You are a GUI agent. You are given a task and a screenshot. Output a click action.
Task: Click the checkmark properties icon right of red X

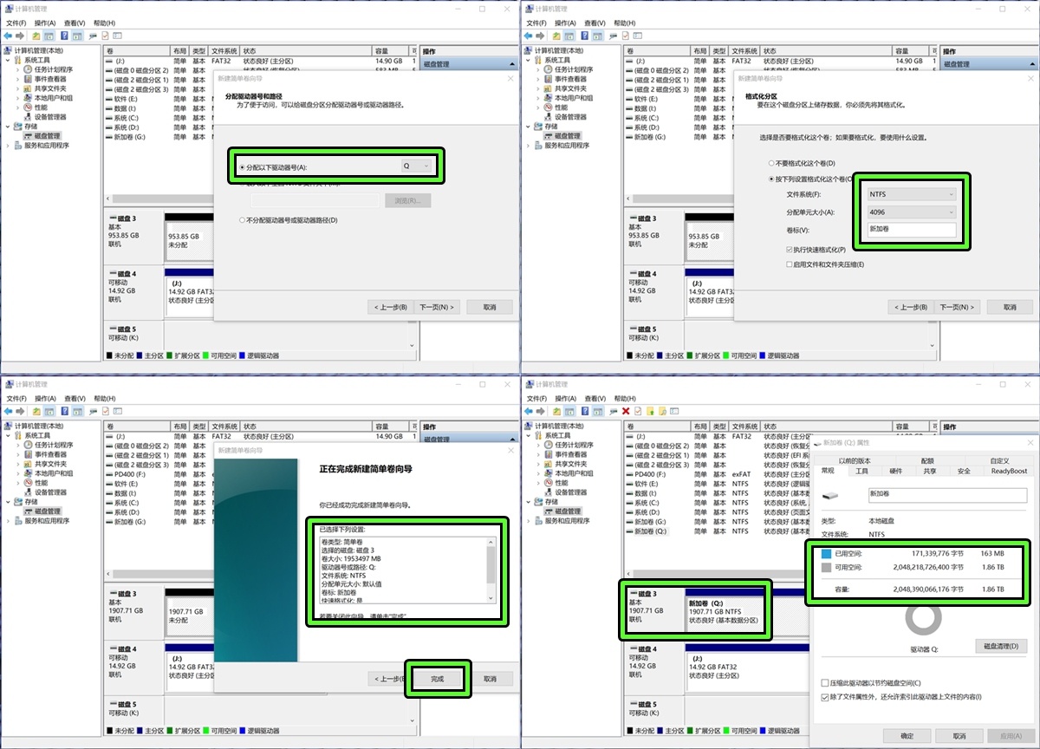(x=638, y=411)
